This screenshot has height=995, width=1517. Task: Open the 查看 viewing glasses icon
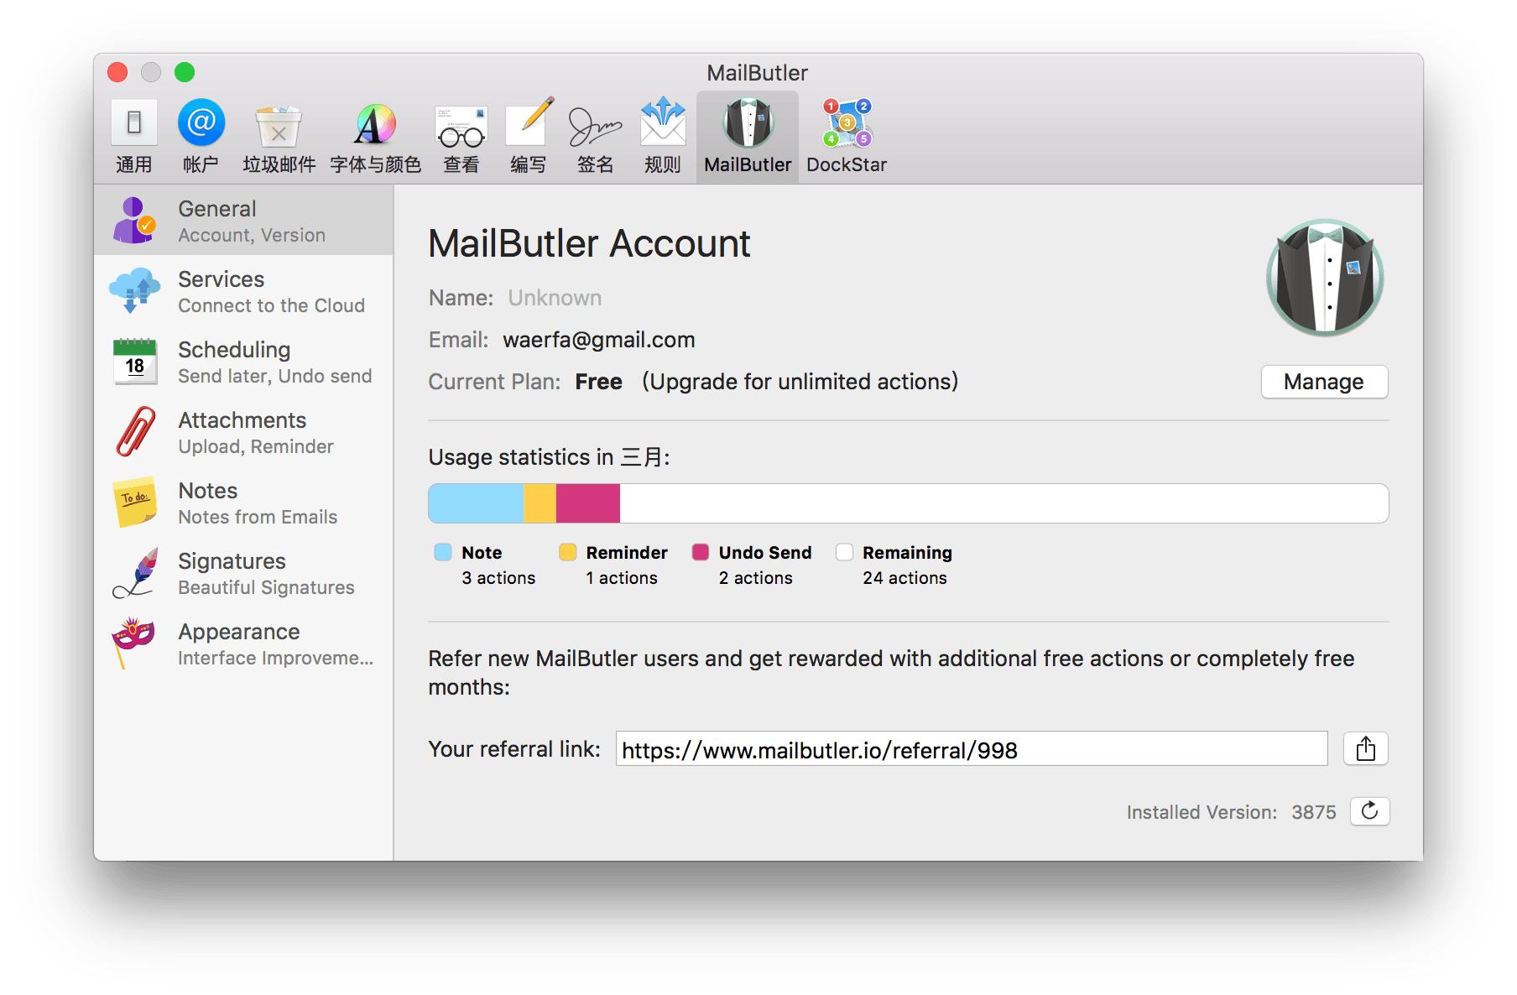point(461,126)
